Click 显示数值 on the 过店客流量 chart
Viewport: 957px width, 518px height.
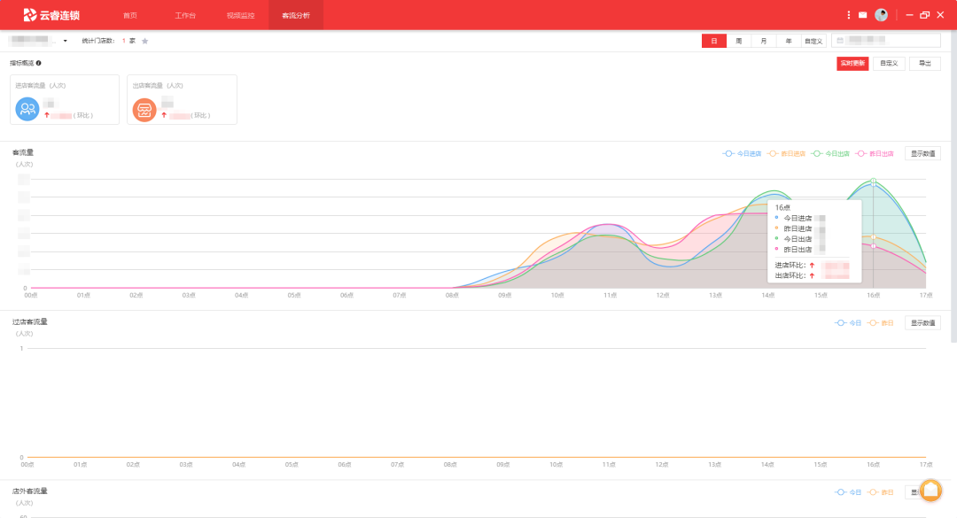pos(922,323)
